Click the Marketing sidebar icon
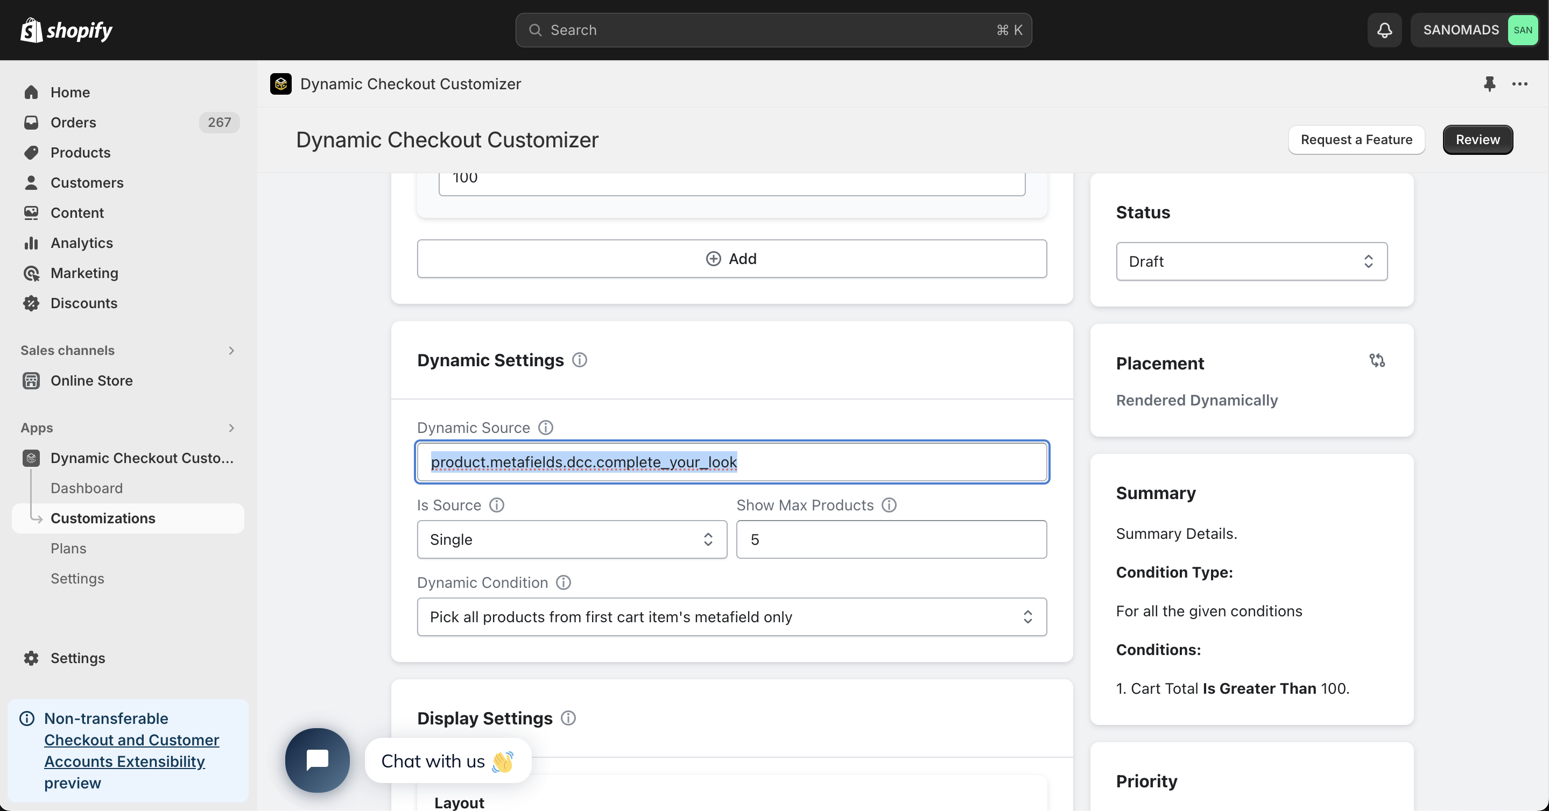 31,273
